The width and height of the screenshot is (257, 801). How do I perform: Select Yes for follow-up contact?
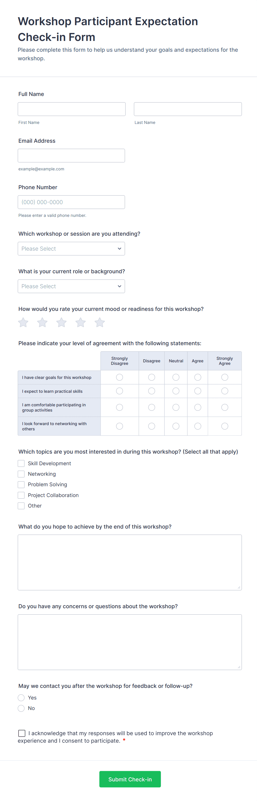click(21, 698)
